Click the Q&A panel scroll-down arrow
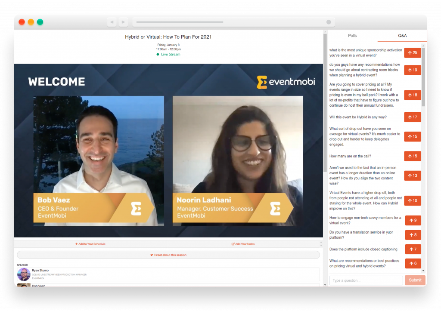This screenshot has height=311, width=441. [x=423, y=271]
